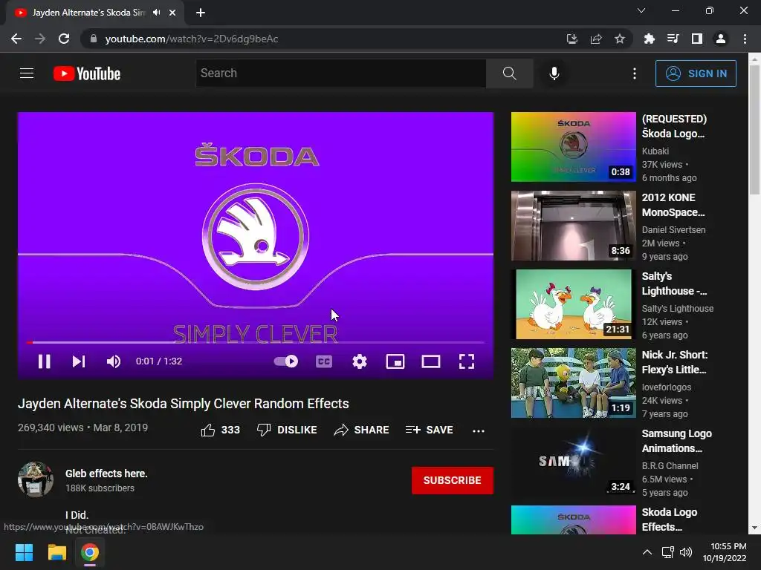This screenshot has height=570, width=761.
Task: Open File Explorer from taskbar
Action: (56, 552)
